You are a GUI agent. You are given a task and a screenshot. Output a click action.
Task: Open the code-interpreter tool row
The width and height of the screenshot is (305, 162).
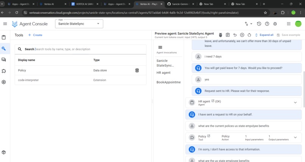80,80
